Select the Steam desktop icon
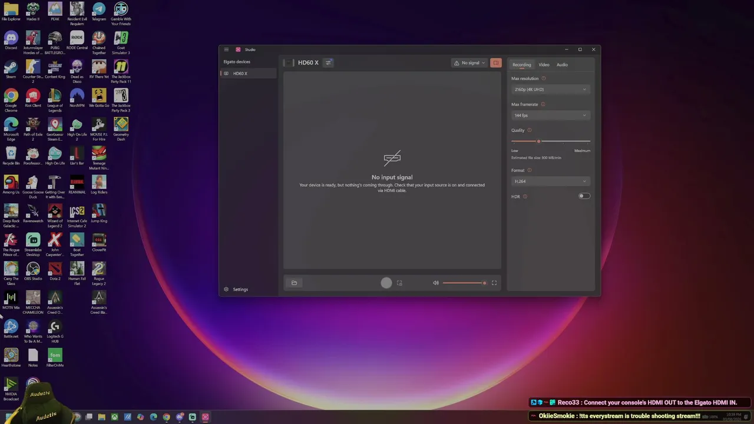The height and width of the screenshot is (424, 754). pyautogui.click(x=11, y=69)
